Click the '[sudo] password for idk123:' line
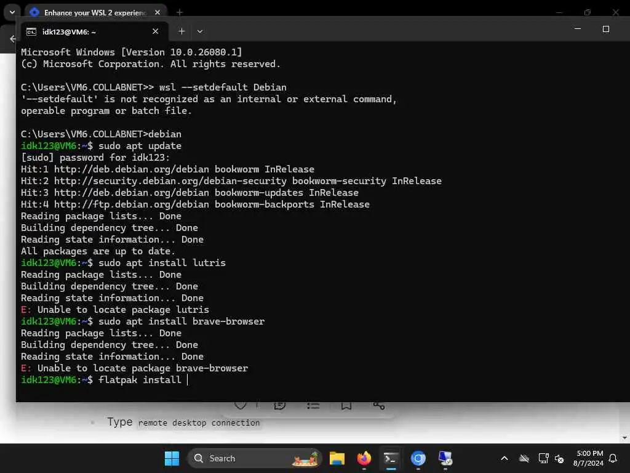 (x=95, y=157)
